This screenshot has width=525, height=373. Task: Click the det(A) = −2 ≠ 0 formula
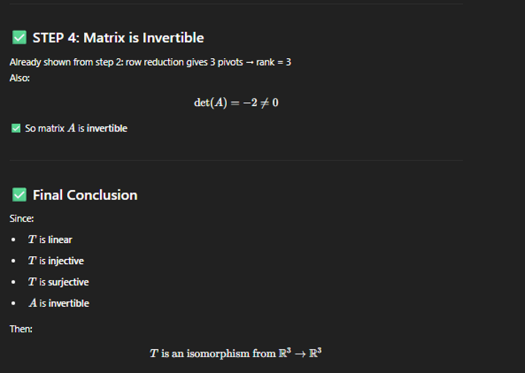click(236, 102)
